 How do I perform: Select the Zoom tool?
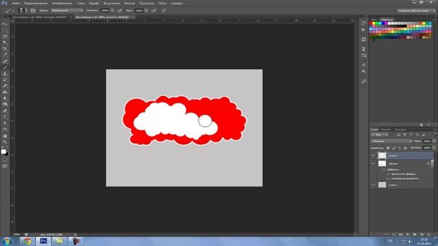5,142
